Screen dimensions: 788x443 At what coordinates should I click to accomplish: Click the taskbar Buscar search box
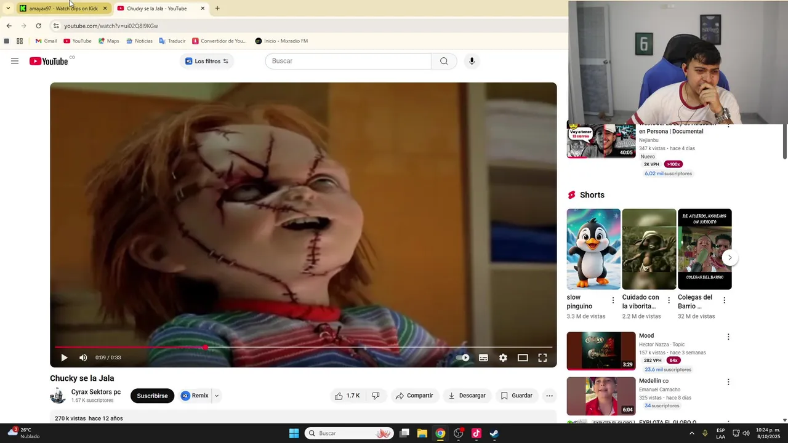349,433
